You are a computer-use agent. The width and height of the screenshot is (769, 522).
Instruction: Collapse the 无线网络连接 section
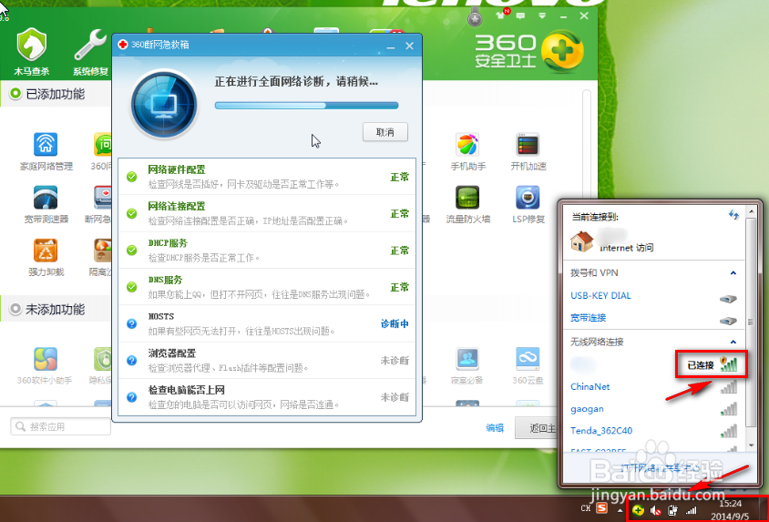(x=733, y=342)
